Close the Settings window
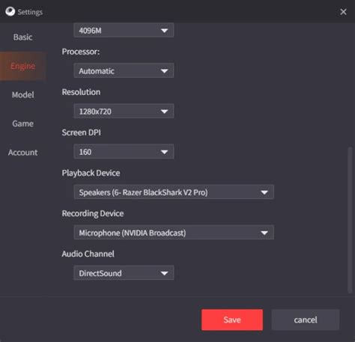Viewport: 355px width, 342px height. [x=343, y=12]
